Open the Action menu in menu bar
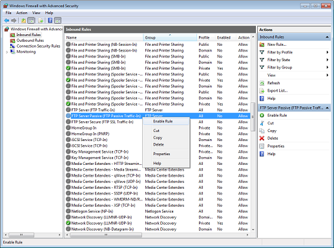The width and height of the screenshot is (334, 248). coord(22,13)
